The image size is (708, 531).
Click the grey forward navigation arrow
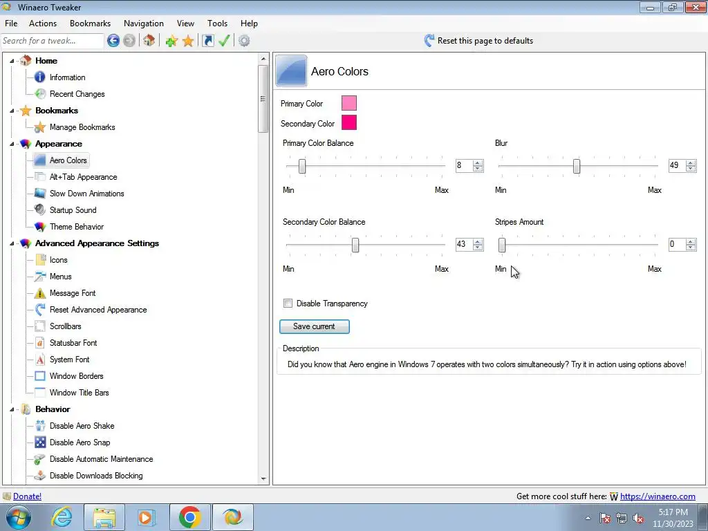[129, 41]
